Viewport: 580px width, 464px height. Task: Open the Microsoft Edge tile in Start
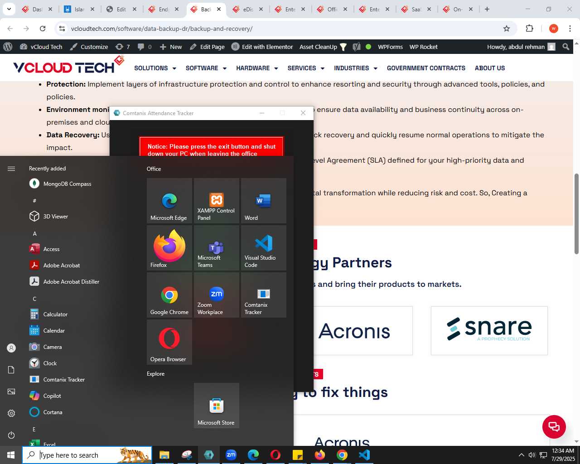tap(169, 201)
